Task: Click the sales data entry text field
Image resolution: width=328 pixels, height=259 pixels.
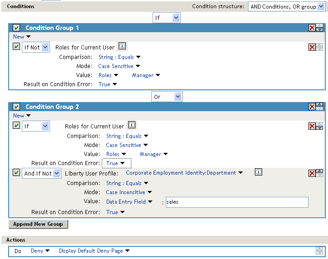Action: pyautogui.click(x=236, y=202)
